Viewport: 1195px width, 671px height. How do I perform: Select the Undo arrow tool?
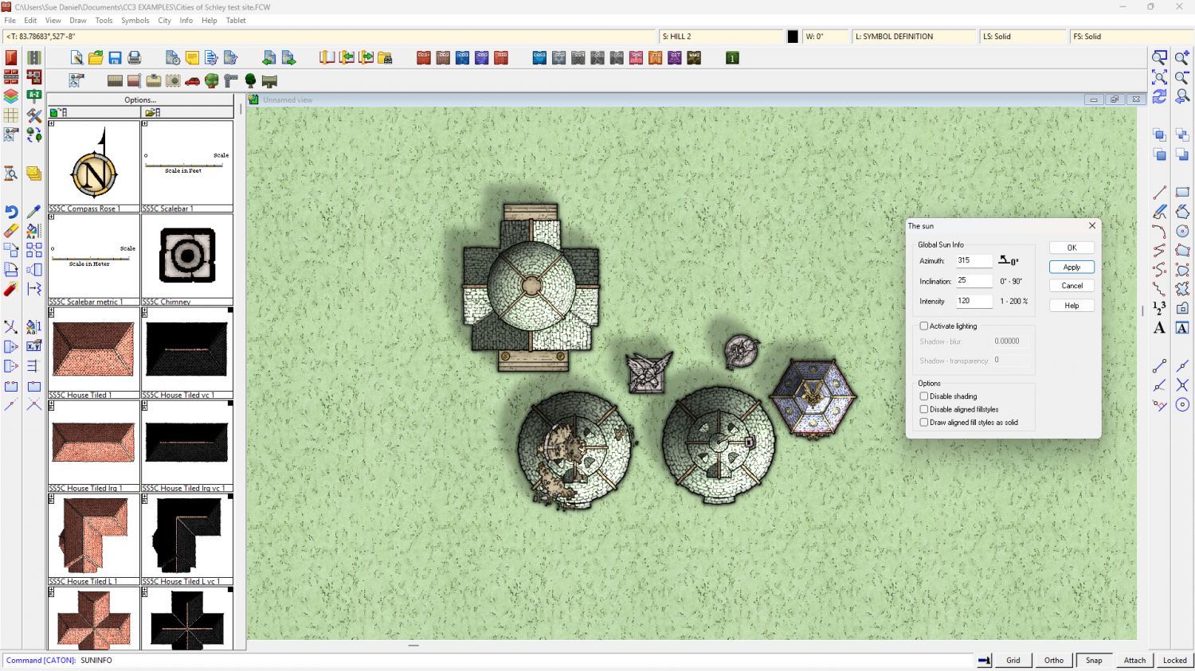click(x=11, y=212)
